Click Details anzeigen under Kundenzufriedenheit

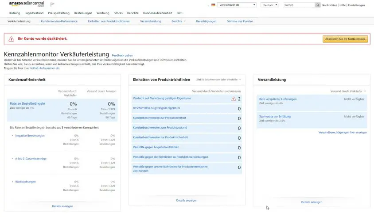[62, 206]
